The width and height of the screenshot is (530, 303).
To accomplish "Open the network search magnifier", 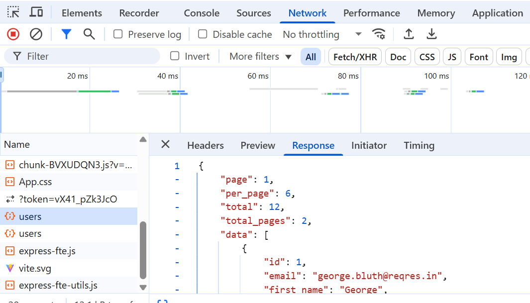I will [x=89, y=34].
